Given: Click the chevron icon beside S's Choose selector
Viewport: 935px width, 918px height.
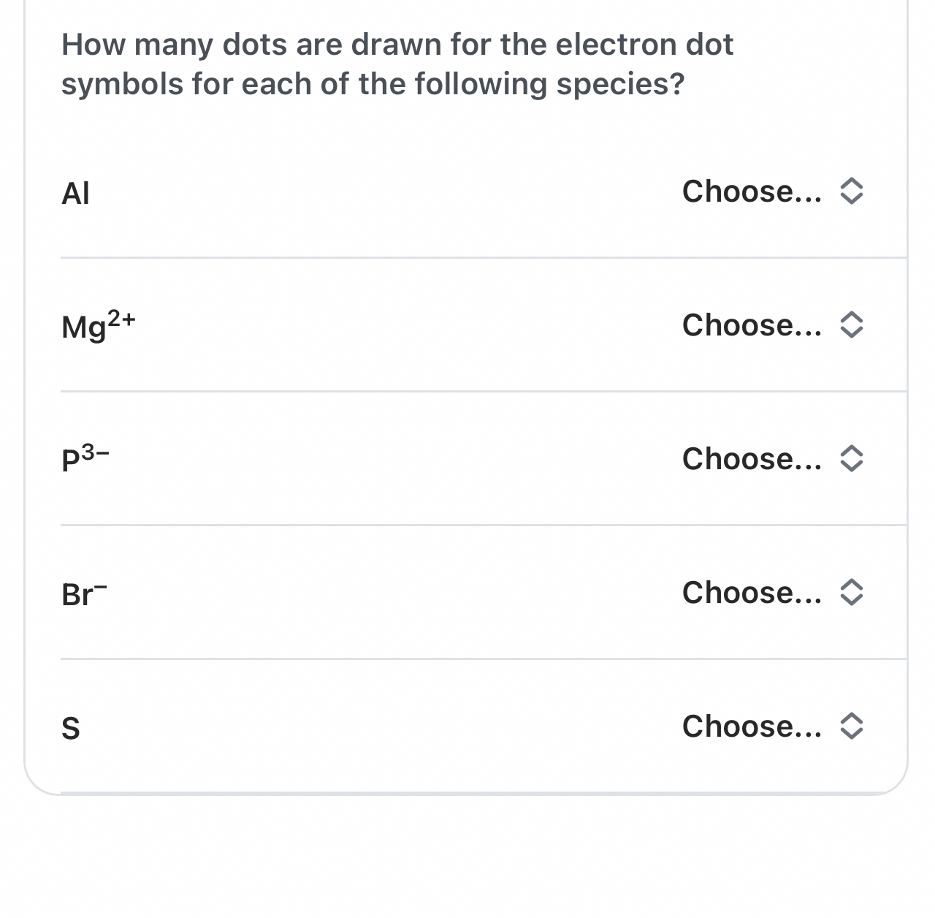Looking at the screenshot, I should (853, 727).
